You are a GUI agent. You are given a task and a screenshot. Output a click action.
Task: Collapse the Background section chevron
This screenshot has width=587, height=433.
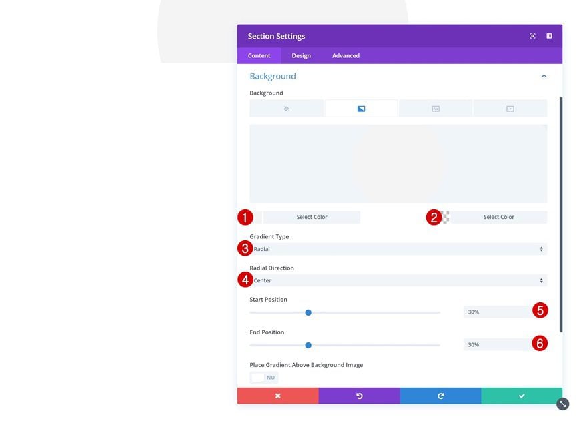[x=544, y=76]
